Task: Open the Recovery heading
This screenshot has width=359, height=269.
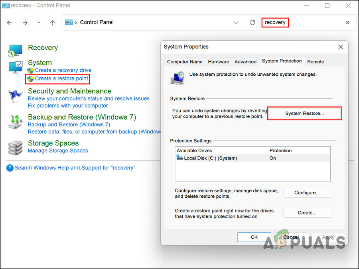Action: 43,47
